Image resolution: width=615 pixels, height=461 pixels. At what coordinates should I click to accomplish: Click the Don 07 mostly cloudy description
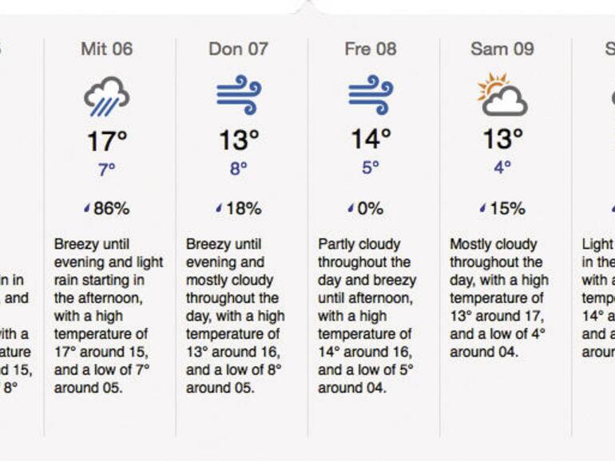pyautogui.click(x=235, y=316)
